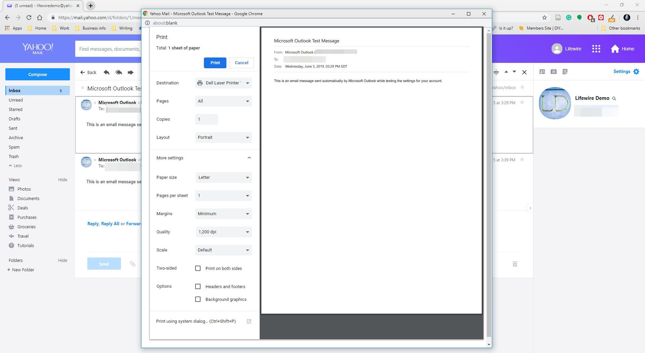This screenshot has width=645, height=353.
Task: Close the email view with X icon
Action: 524,72
